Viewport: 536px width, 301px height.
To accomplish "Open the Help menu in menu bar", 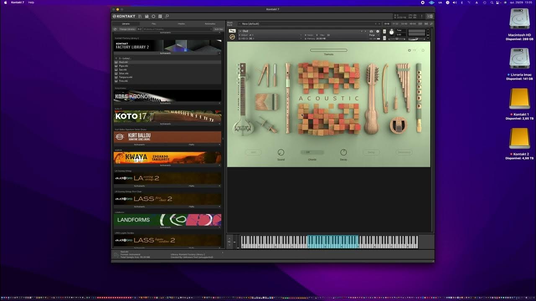I will 31,3.
